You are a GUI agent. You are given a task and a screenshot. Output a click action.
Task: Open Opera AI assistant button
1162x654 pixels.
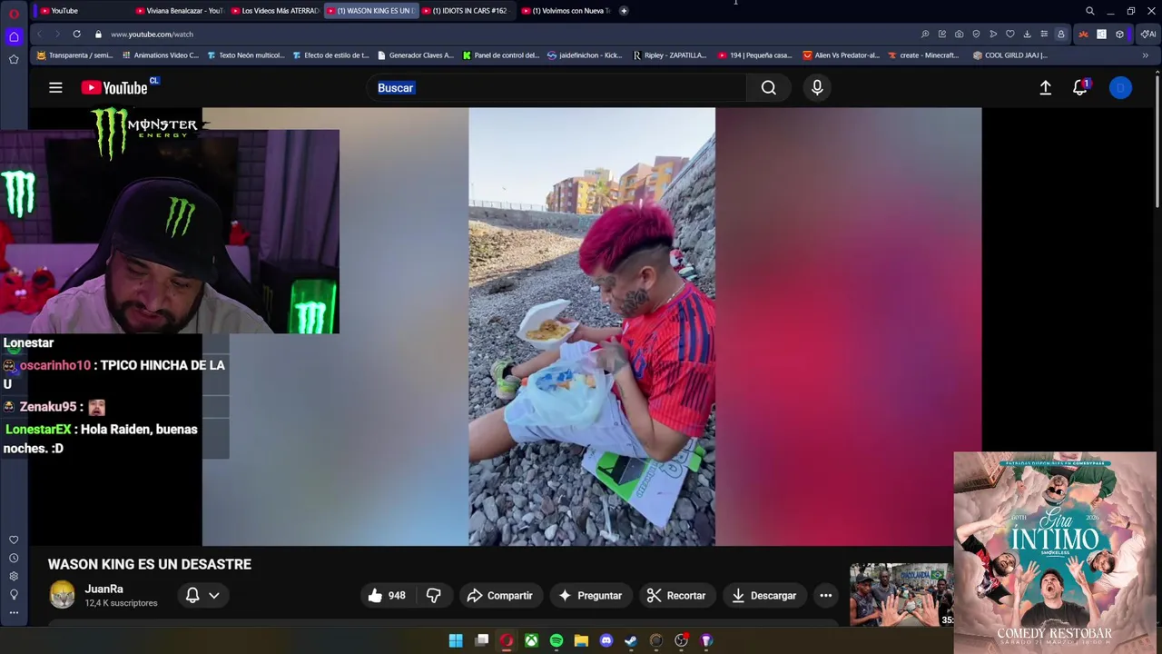(1148, 34)
